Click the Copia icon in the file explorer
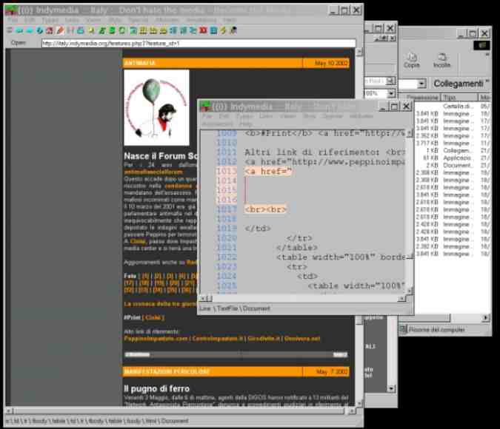 (x=412, y=60)
